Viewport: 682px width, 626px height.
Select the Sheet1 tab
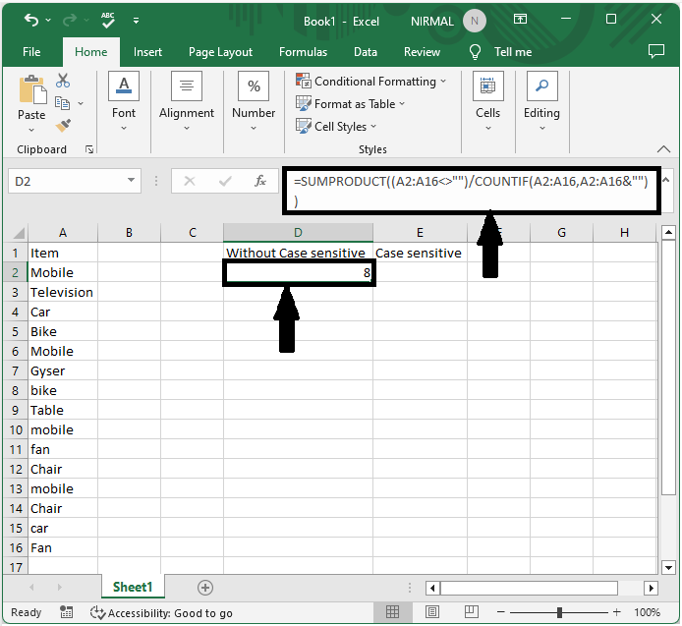pos(133,587)
